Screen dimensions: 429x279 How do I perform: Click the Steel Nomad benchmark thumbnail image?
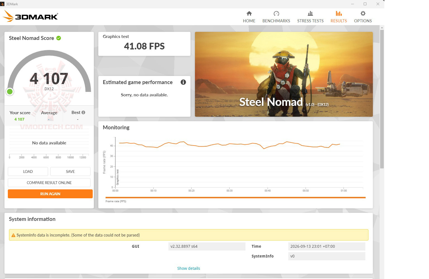point(284,74)
